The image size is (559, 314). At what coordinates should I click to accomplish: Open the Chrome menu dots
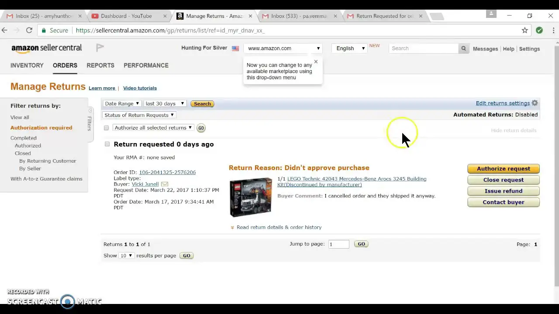coord(554,30)
